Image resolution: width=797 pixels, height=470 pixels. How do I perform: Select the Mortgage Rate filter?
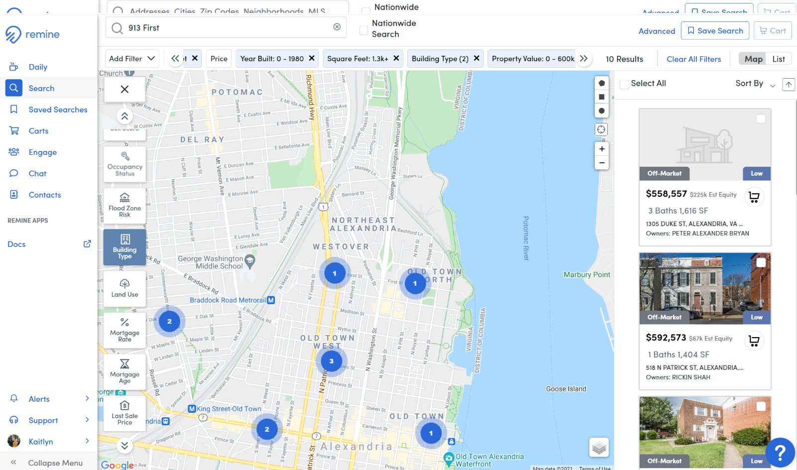[125, 330]
